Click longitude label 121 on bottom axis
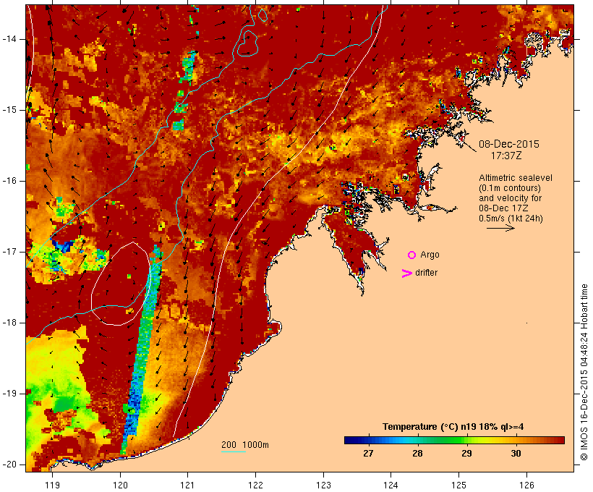 [x=187, y=485]
